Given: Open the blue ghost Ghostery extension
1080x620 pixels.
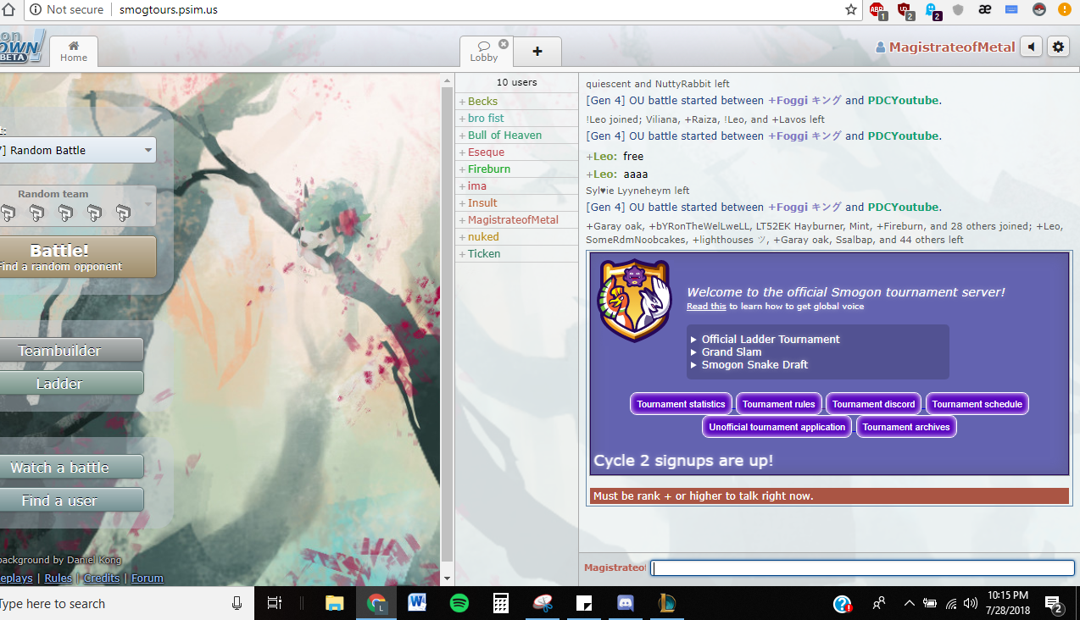Looking at the screenshot, I should click(932, 10).
